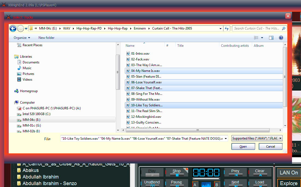Create a New folder
This screenshot has width=301, height=187.
[x=46, y=38]
